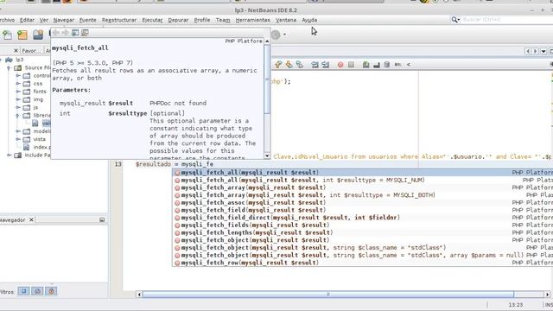Click the gray stop macro recording icon
Image resolution: width=553 pixels, height=311 pixels.
(x=351, y=65)
